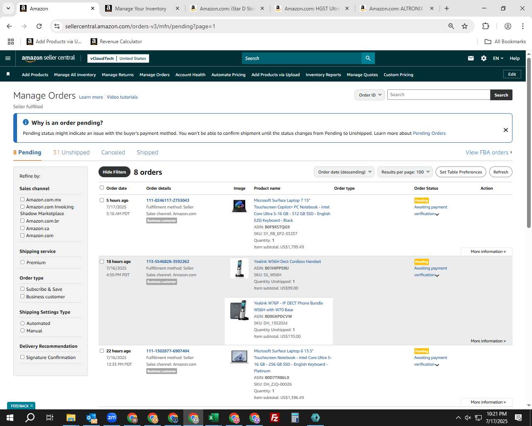Open the Order ID search type dropdown

point(369,95)
